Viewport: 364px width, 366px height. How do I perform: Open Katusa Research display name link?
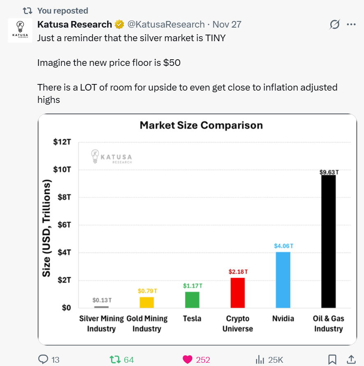[74, 25]
